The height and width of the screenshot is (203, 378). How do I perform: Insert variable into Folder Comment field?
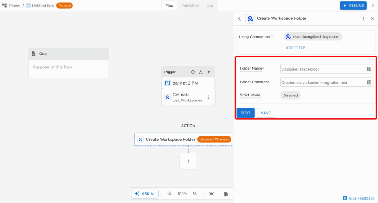(x=369, y=82)
